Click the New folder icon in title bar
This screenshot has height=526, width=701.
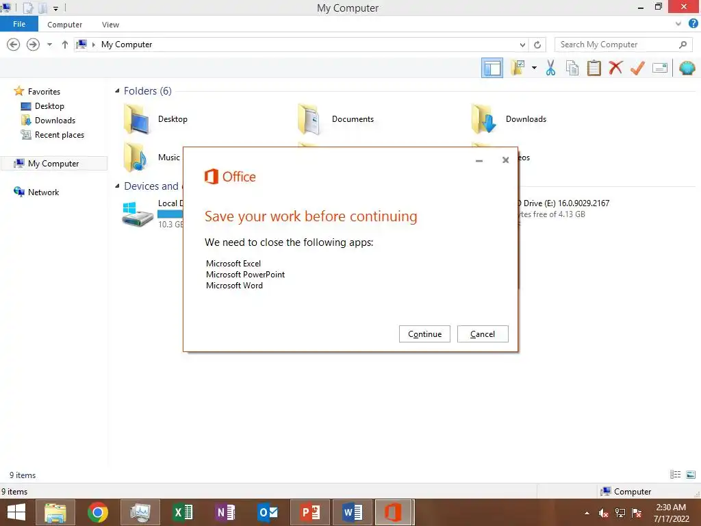(x=42, y=8)
